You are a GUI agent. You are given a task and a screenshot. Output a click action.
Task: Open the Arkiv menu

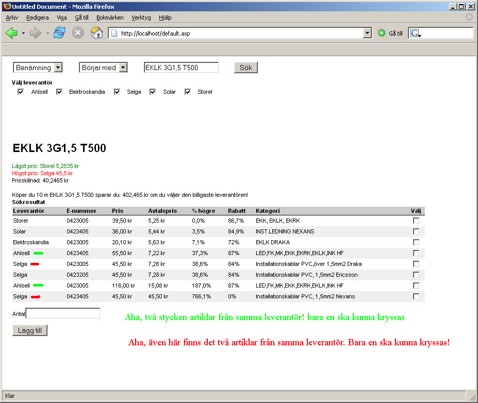tap(12, 18)
